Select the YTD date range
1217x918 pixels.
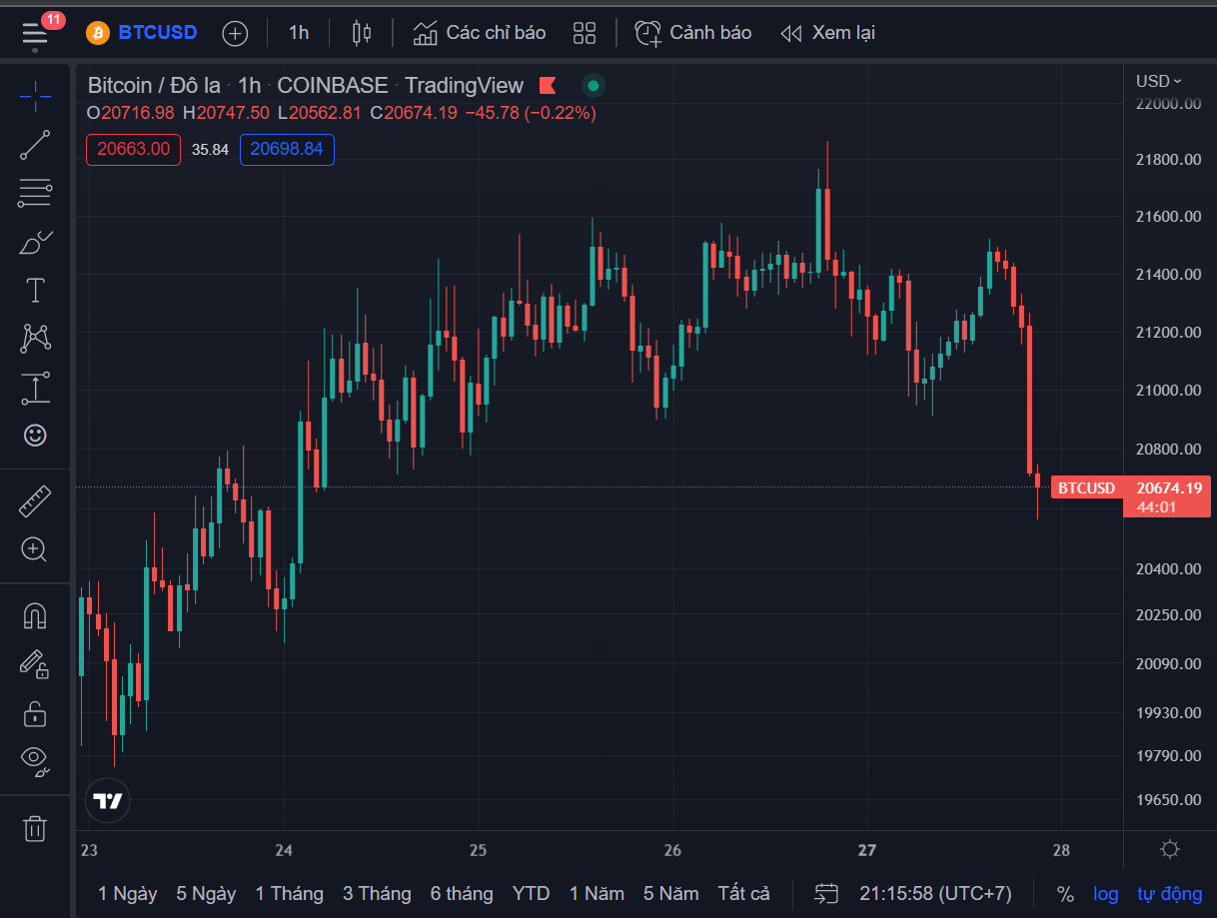coord(531,894)
